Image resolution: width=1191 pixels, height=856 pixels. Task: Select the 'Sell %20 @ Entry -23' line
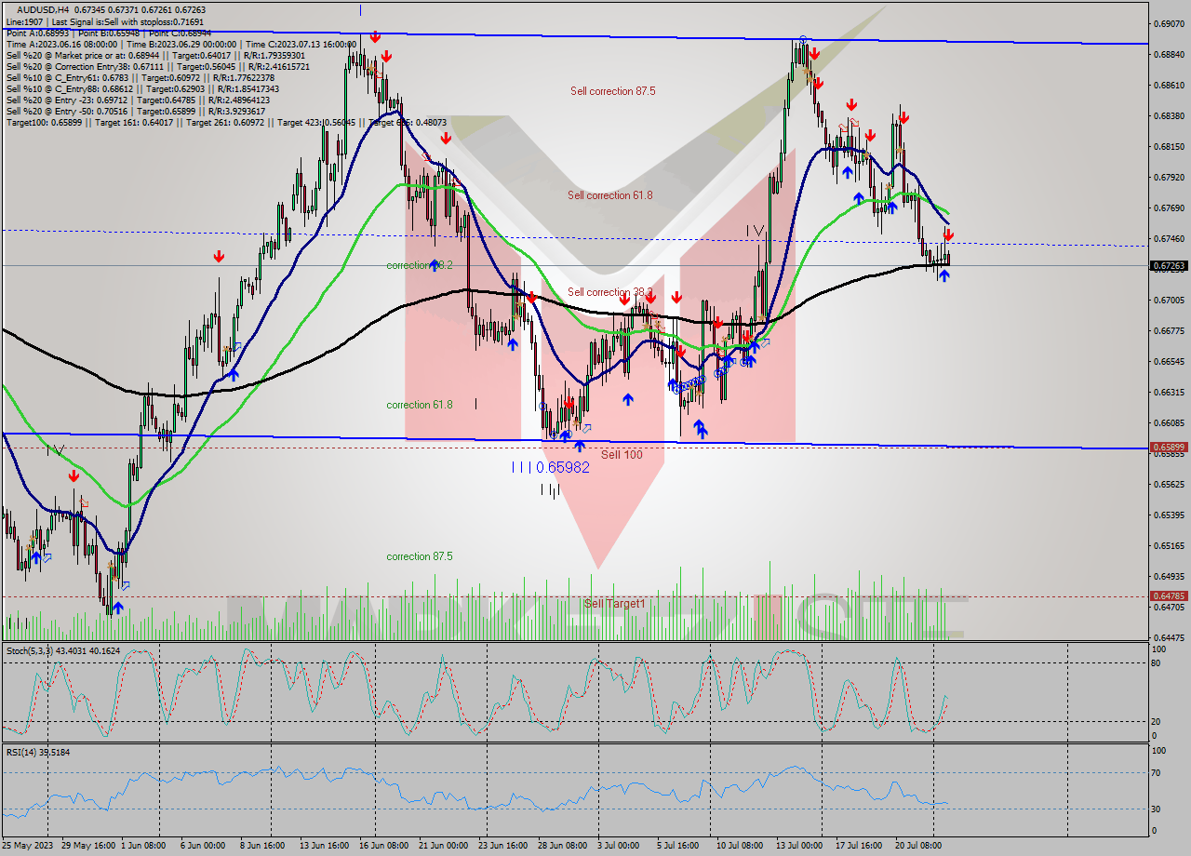(x=138, y=100)
